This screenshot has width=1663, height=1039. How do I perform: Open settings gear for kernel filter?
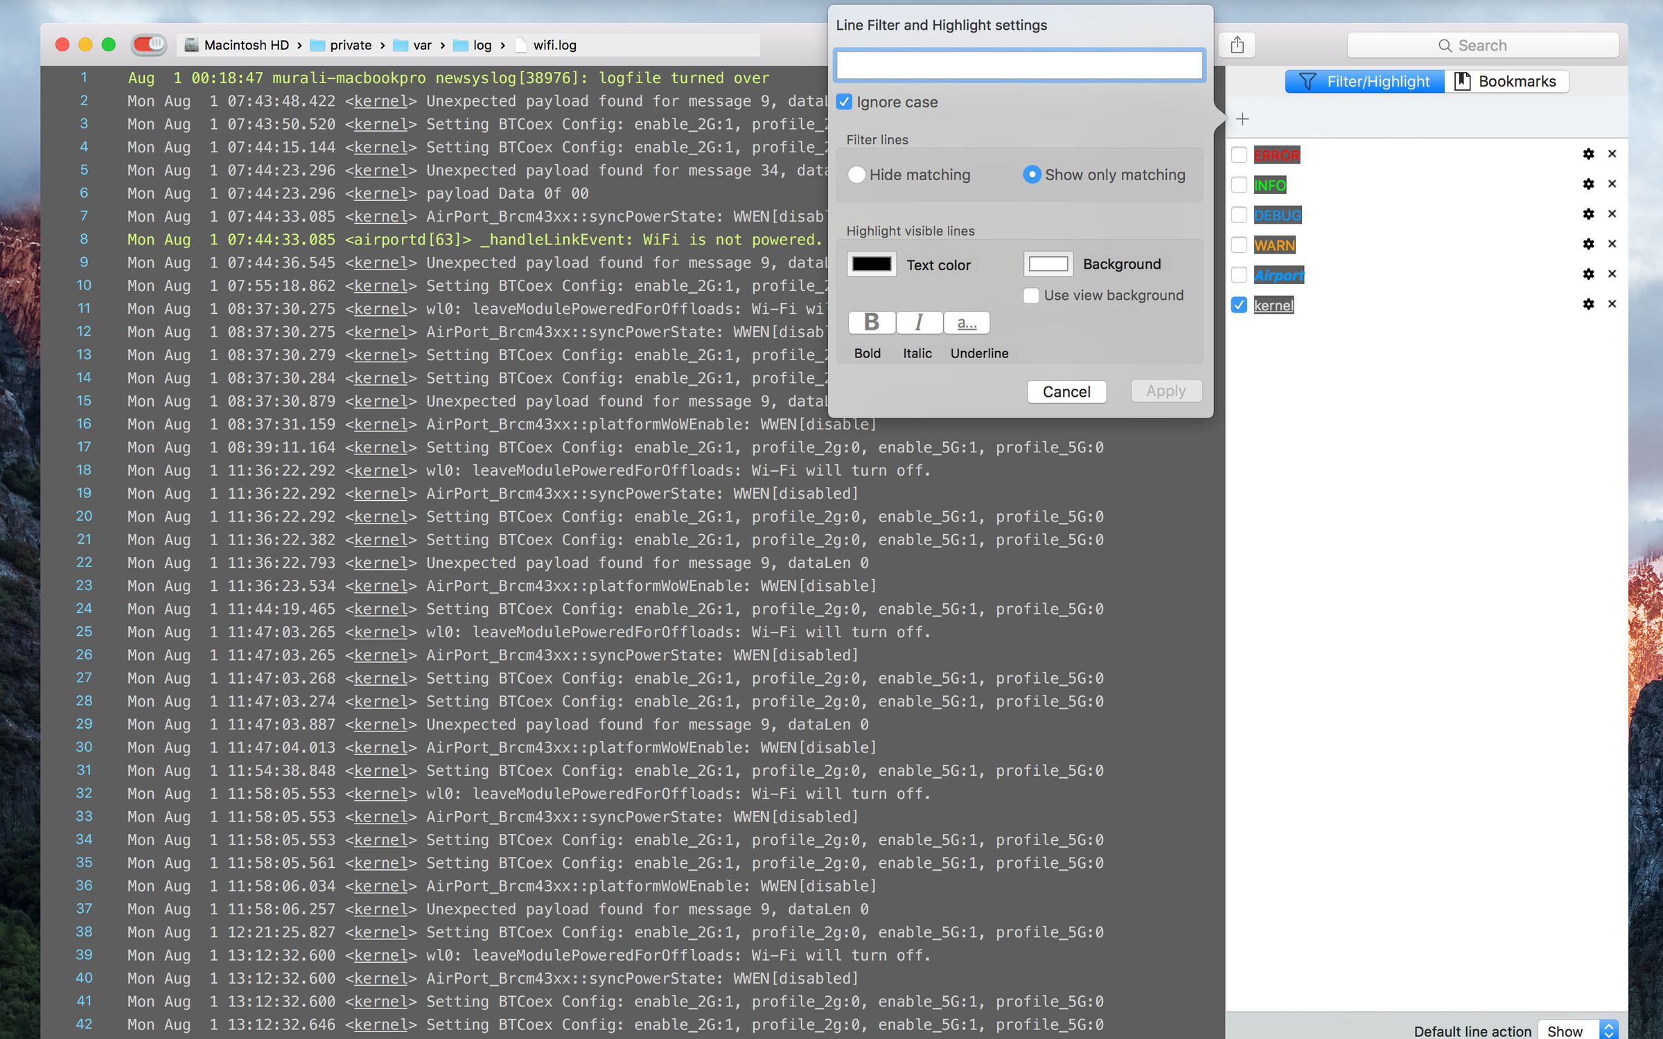[x=1588, y=304]
